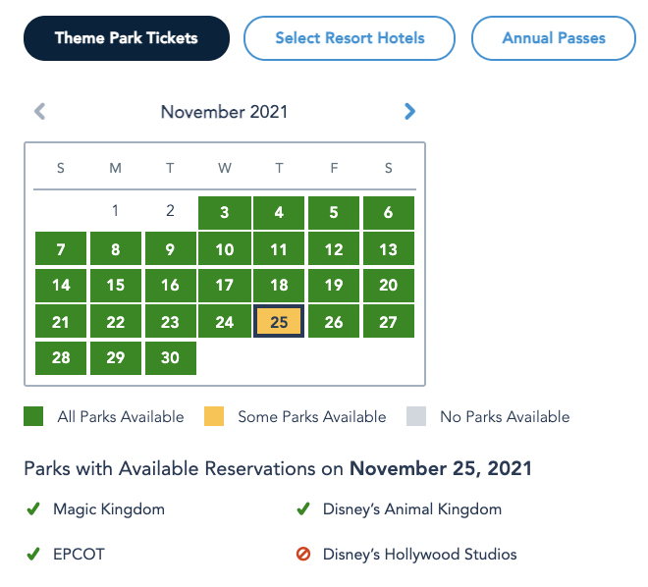Viewport: 648px width, 587px height.
Task: Choose November 30 calendar date
Action: coord(170,357)
